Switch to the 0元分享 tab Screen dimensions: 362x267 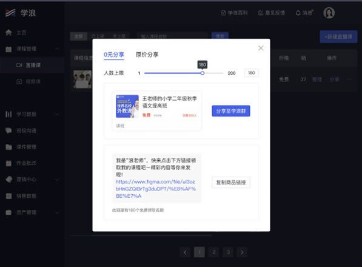pos(114,55)
